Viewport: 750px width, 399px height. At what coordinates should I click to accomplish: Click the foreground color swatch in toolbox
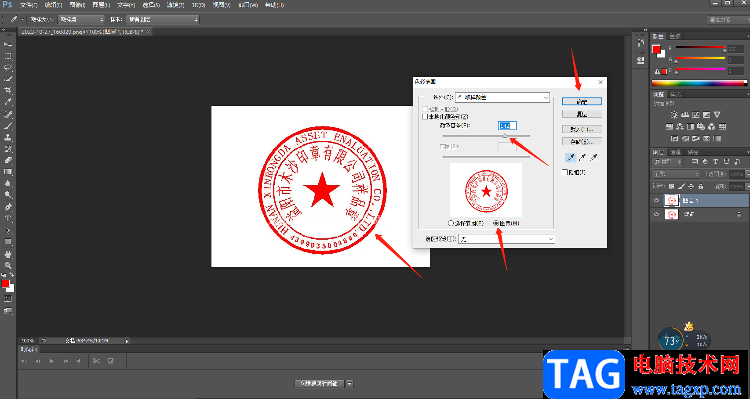point(6,284)
